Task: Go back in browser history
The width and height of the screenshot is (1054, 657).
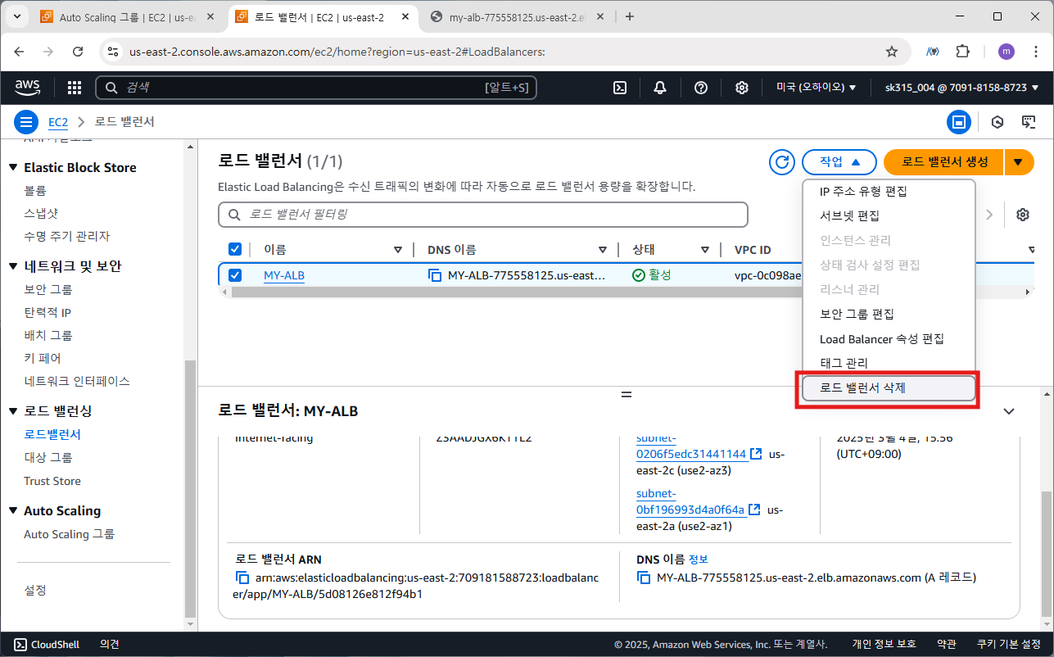Action: point(19,51)
